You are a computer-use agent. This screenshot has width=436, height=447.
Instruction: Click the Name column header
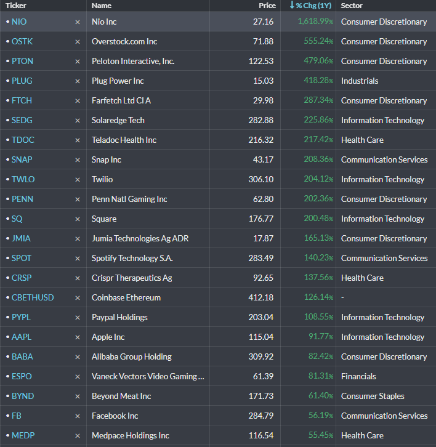point(102,6)
